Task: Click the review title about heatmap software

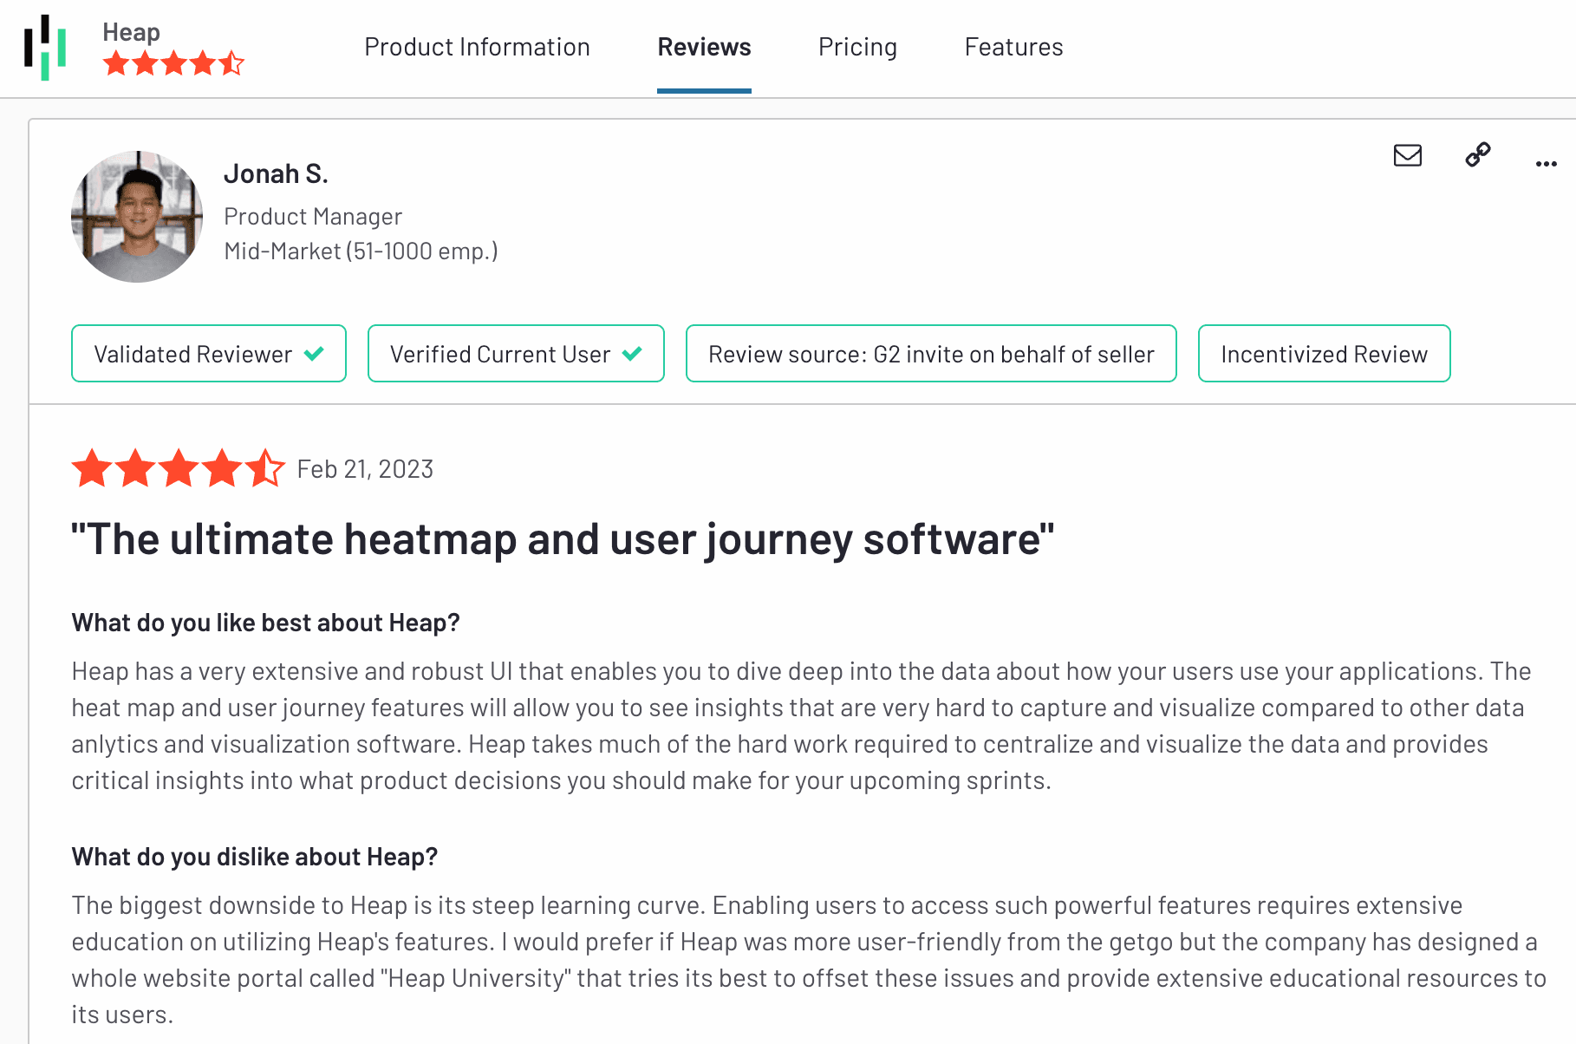Action: click(562, 538)
